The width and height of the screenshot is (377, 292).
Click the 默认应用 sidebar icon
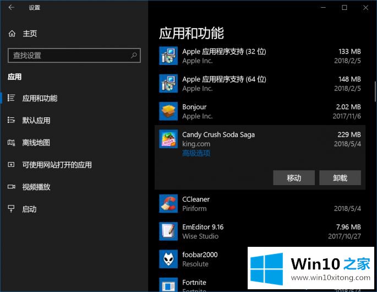11,120
